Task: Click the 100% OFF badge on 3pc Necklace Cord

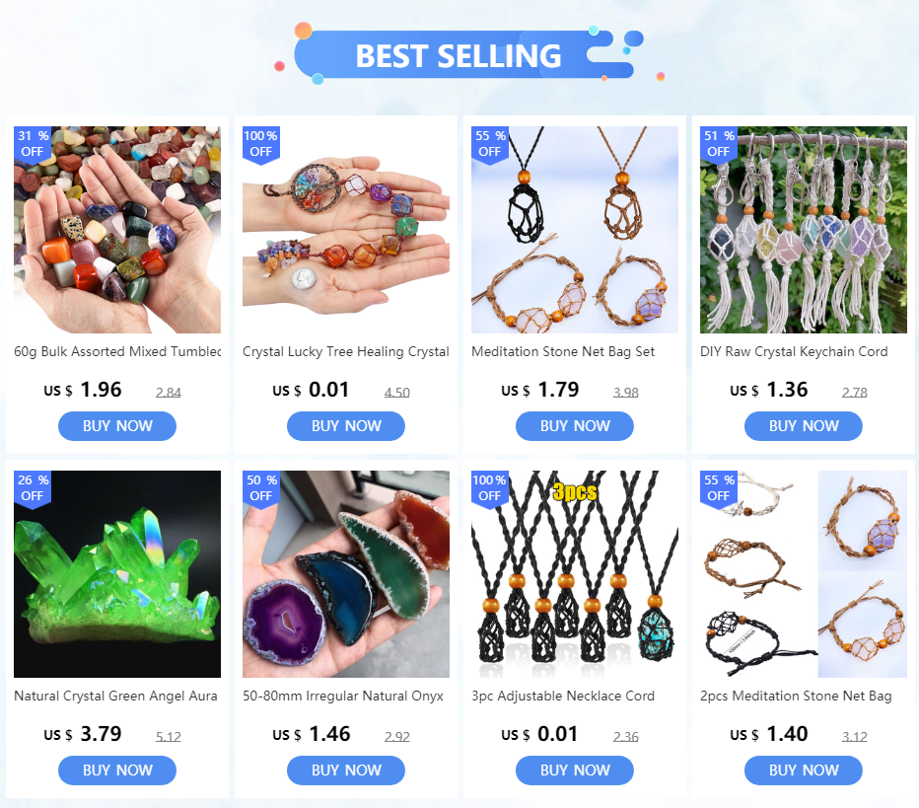Action: (x=490, y=488)
